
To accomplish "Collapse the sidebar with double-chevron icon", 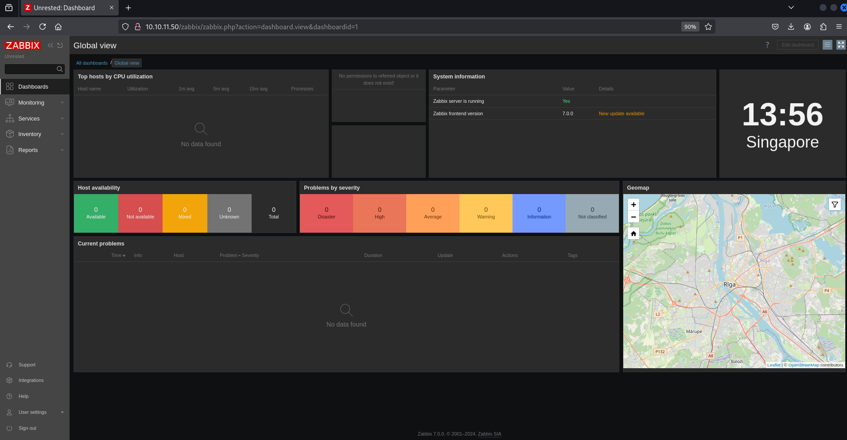I will (x=51, y=45).
